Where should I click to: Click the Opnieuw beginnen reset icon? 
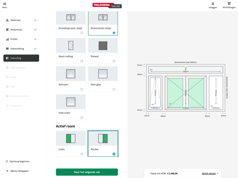pyautogui.click(x=7, y=161)
